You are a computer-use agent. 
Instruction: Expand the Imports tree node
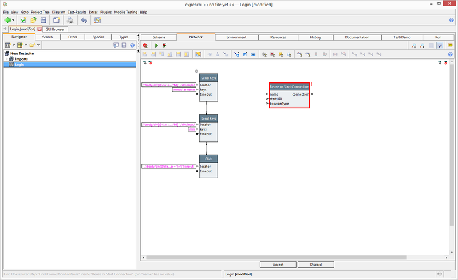pos(6,59)
